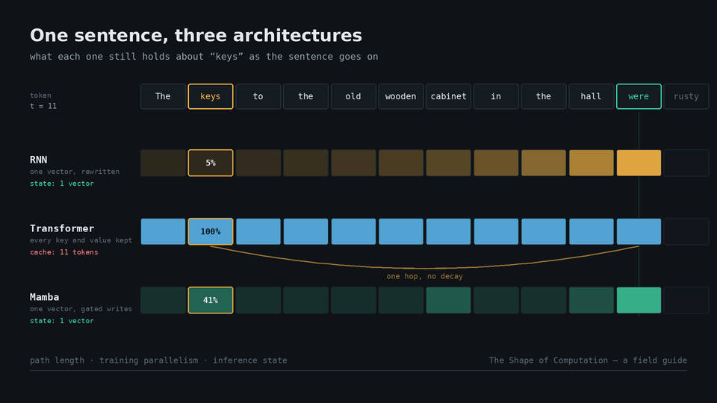The width and height of the screenshot is (717, 403).
Task: Click the bright orange RNN cell under 'were'
Action: (x=639, y=163)
